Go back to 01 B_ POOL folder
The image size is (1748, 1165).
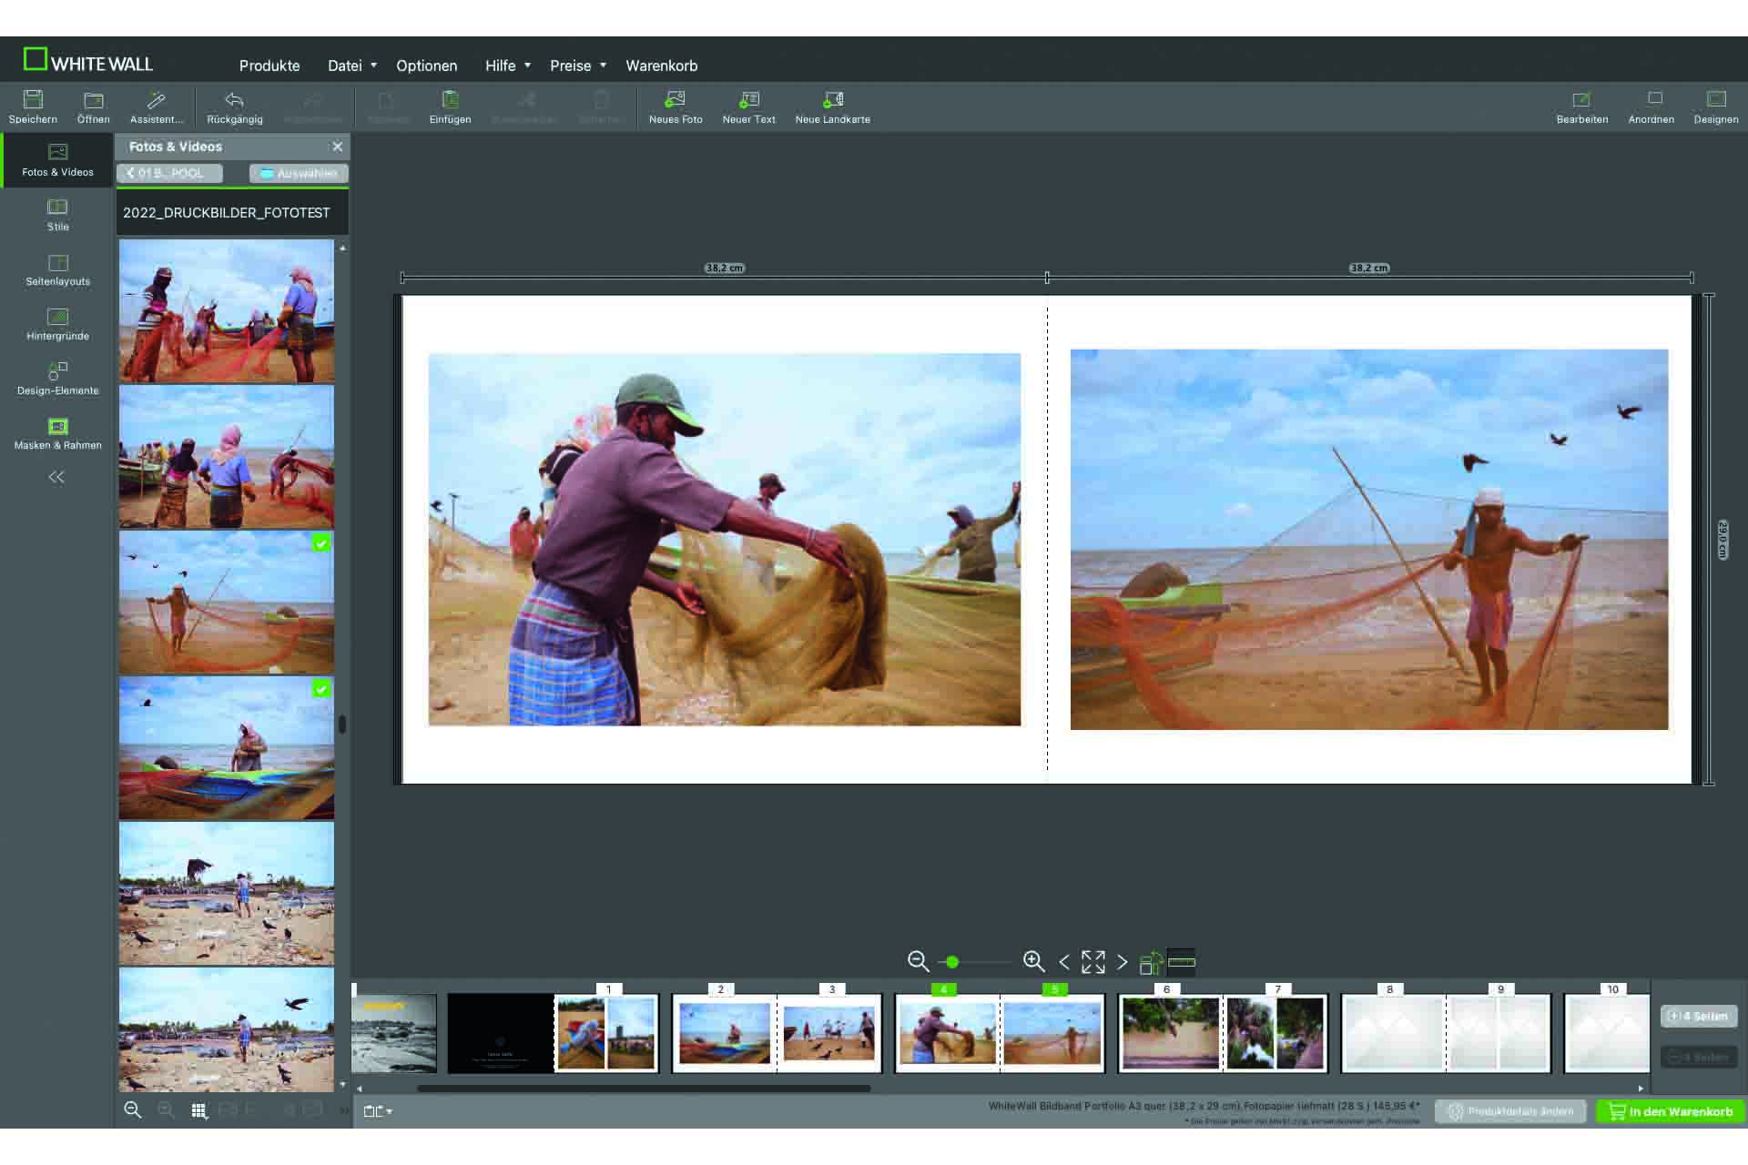(169, 173)
